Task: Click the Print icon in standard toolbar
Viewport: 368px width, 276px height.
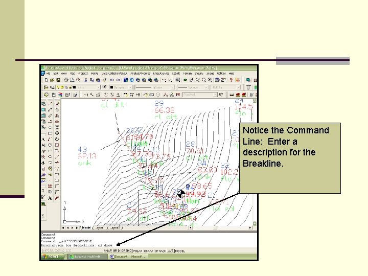Action: tap(66, 80)
